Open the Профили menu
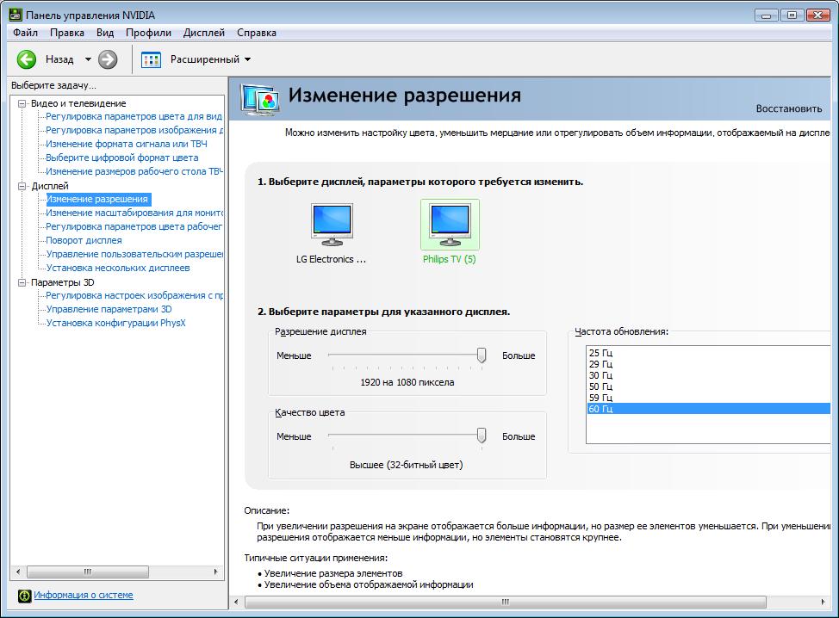Screen dimensions: 839x618 point(148,33)
